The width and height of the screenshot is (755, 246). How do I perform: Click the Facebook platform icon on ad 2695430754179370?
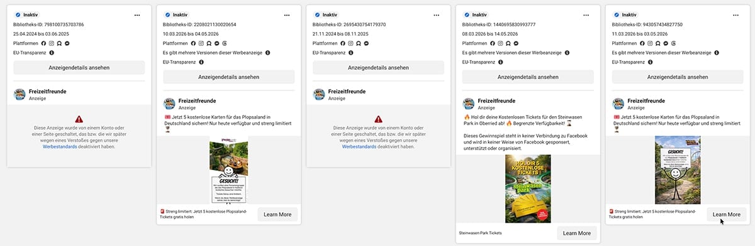(x=343, y=43)
